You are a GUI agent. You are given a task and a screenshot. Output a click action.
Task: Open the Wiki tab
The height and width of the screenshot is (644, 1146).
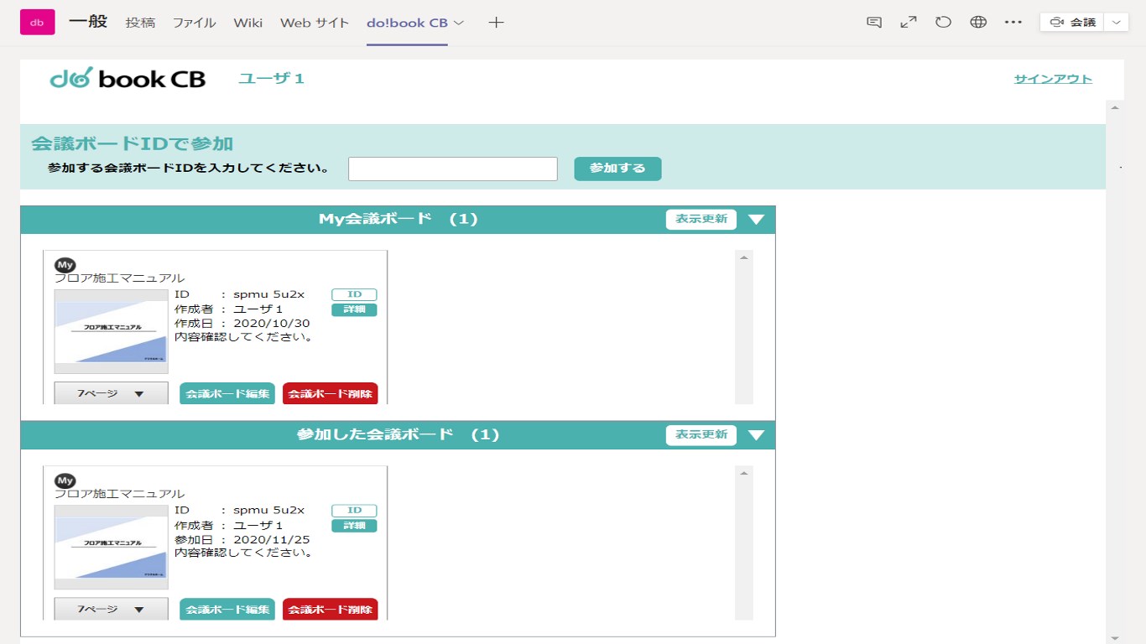(x=247, y=23)
